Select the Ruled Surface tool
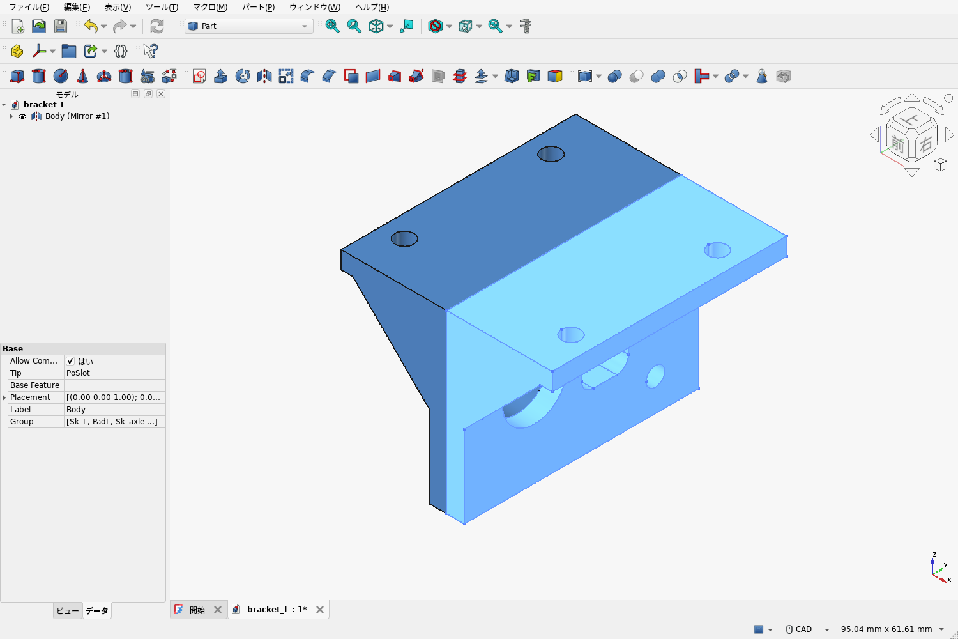 point(373,77)
